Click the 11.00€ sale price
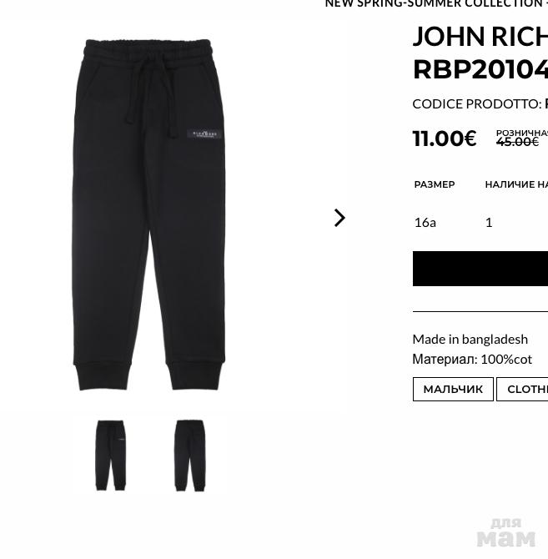548x559 pixels. pos(445,138)
